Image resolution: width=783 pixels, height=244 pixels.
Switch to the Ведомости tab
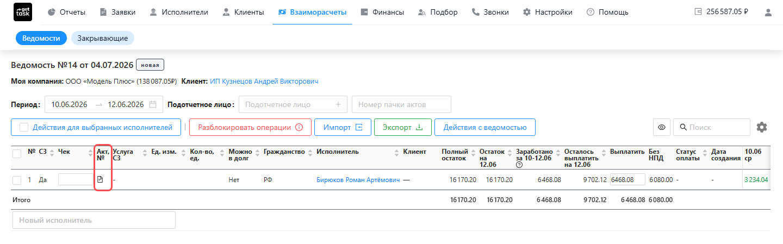(x=41, y=38)
